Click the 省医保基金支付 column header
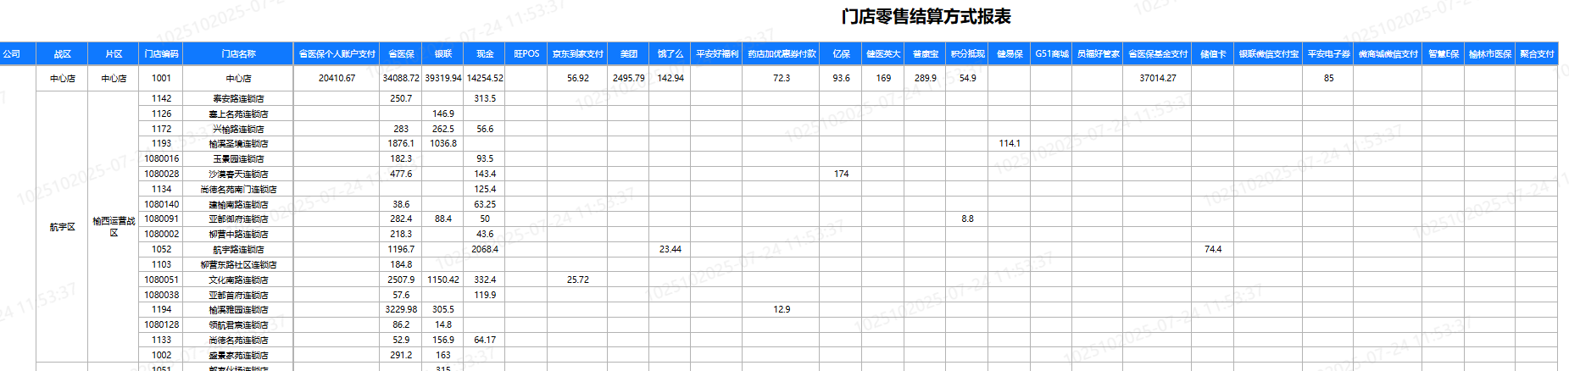1569x371 pixels. pos(1158,53)
